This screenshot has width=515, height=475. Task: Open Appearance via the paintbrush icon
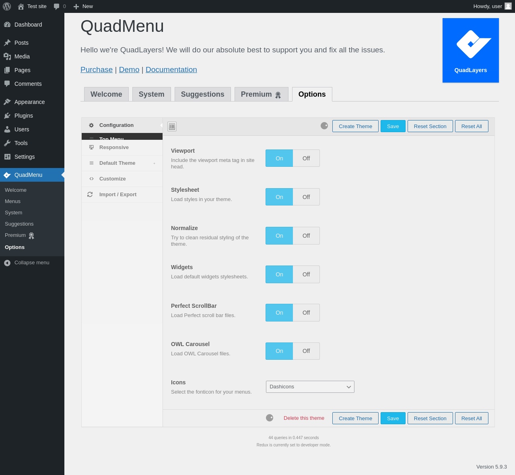[7, 102]
